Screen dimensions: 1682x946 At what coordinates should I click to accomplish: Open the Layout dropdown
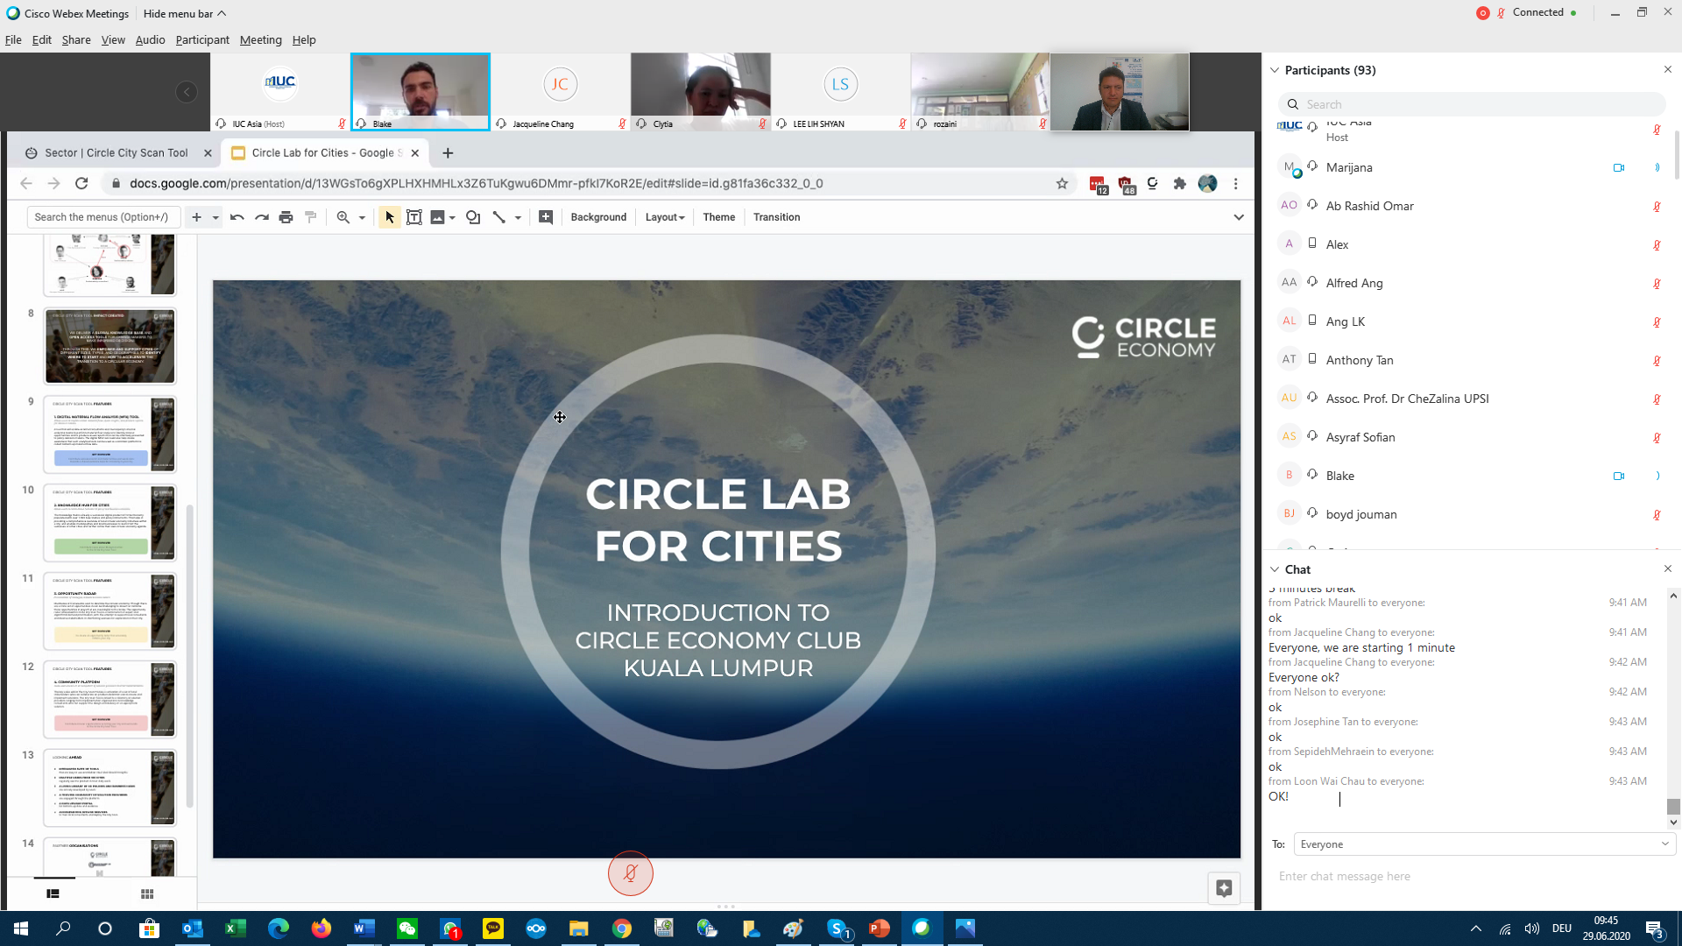(664, 217)
